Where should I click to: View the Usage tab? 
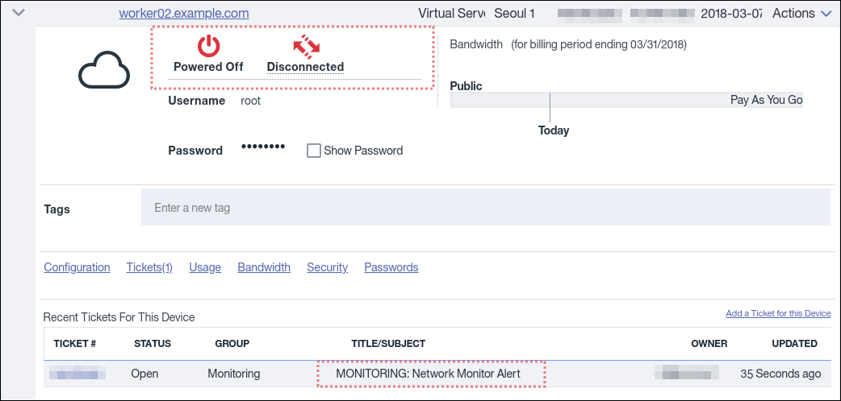(x=205, y=267)
